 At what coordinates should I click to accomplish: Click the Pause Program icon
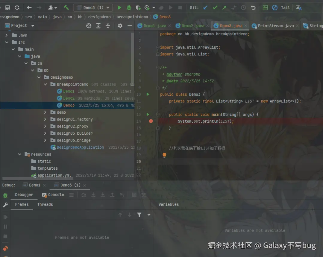(x=5, y=226)
